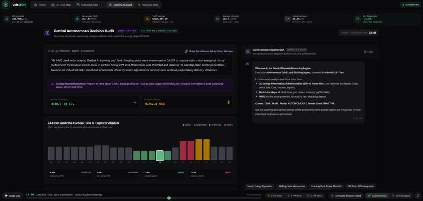Click the 14:00 clock readout in bottom bar
423x201 pixels.
coord(30,195)
